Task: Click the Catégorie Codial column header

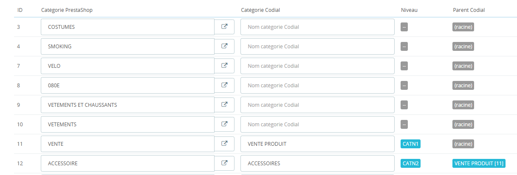Action: pos(260,10)
